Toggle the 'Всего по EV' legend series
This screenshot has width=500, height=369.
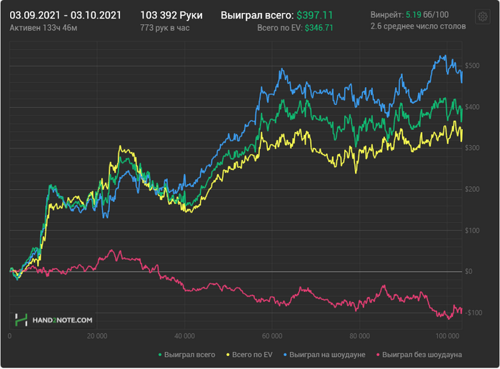(249, 355)
